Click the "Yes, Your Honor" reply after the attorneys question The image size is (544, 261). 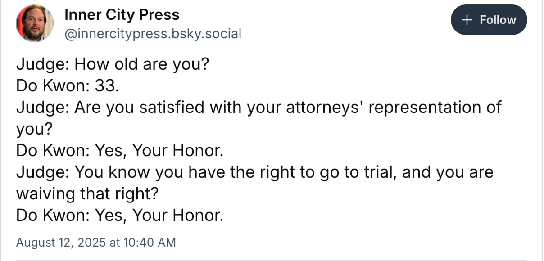pos(120,151)
